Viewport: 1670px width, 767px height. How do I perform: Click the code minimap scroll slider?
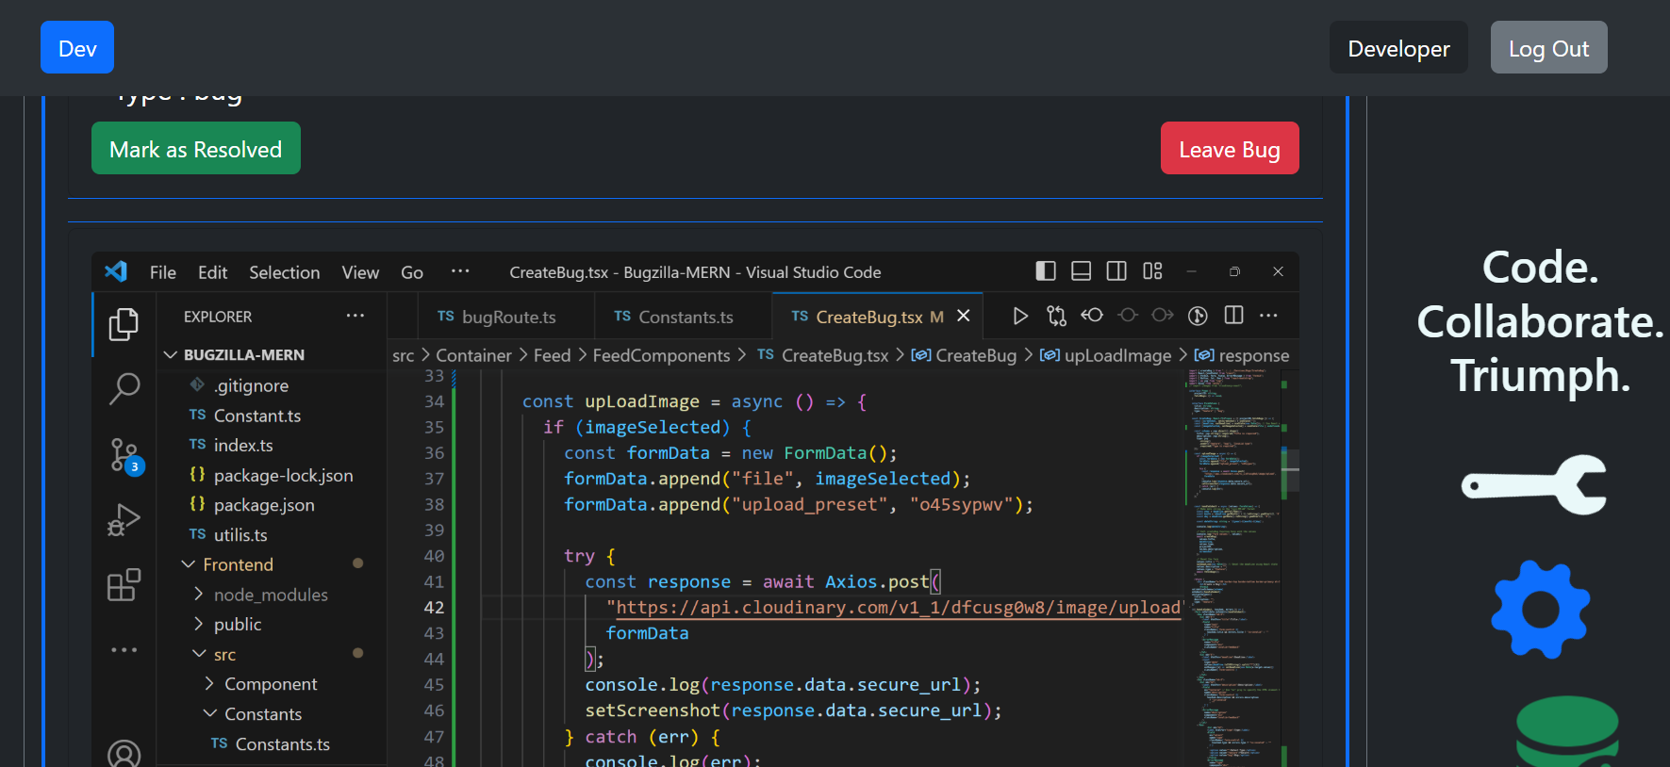point(1290,471)
